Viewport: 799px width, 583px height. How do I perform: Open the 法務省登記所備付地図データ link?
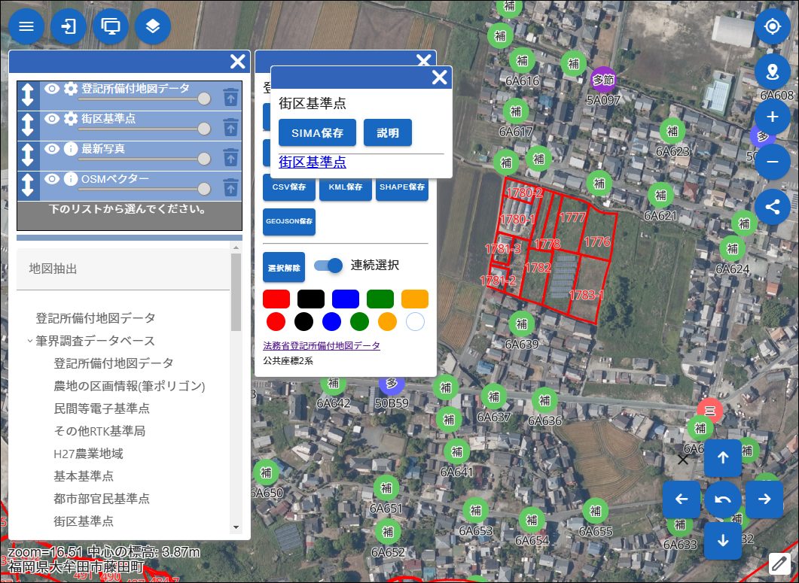tap(322, 346)
